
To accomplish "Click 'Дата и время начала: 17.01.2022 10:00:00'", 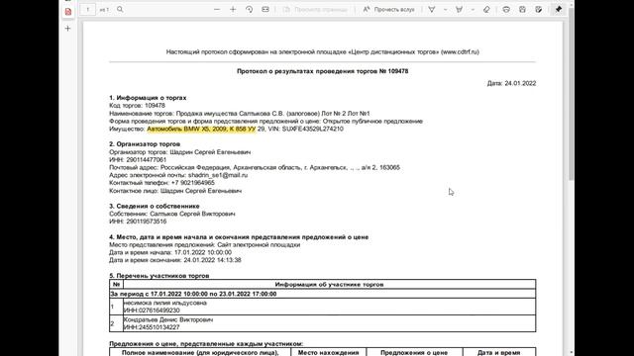I will 170,252.
